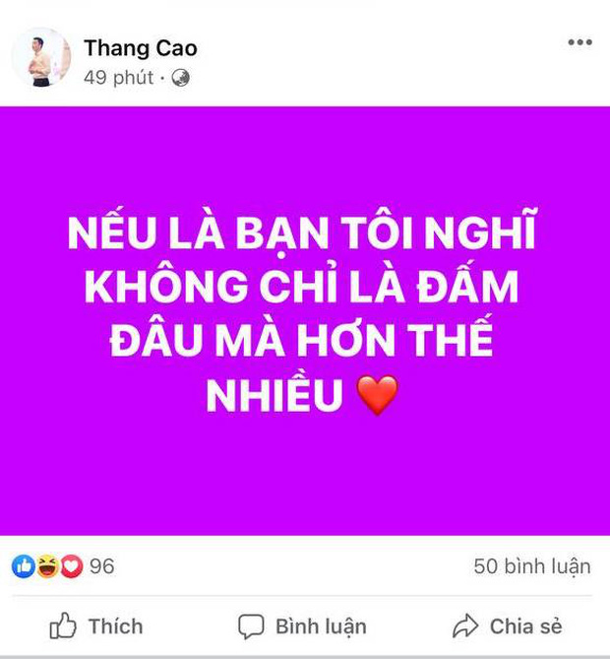Image resolution: width=610 pixels, height=659 pixels.
Task: Click the public globe privacy icon
Action: tap(180, 78)
